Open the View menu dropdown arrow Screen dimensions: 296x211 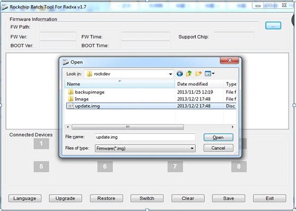tap(213, 74)
